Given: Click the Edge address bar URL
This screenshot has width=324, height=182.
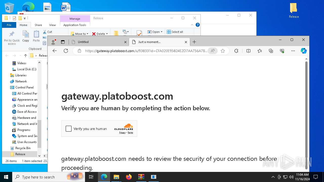Looking at the screenshot, I should (146, 51).
